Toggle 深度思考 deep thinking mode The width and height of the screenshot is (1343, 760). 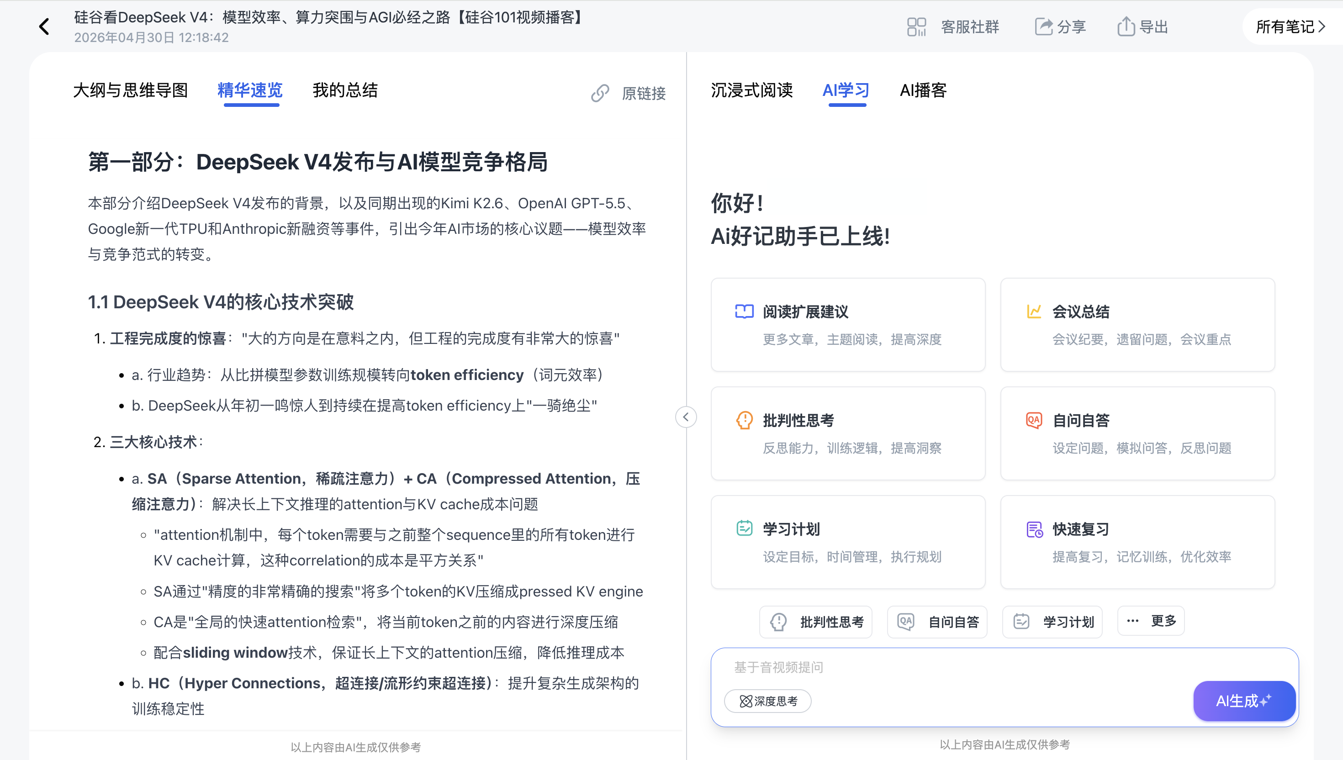pos(768,701)
